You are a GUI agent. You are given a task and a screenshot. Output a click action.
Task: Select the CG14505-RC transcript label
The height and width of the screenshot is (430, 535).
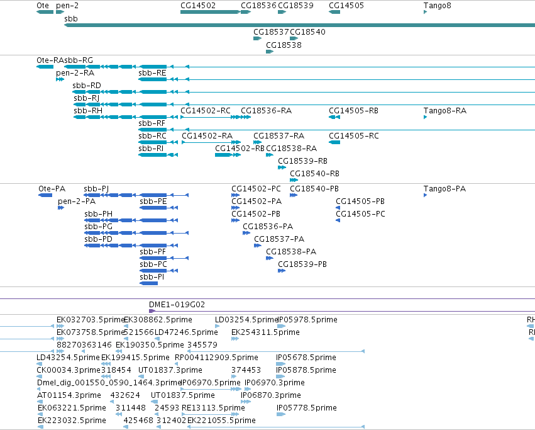pos(354,136)
